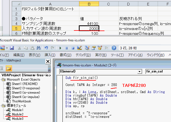Select cell A1 FIRフィルタ計算用EXCELシート
Viewport: 171px width, 122px height.
coord(50,9)
